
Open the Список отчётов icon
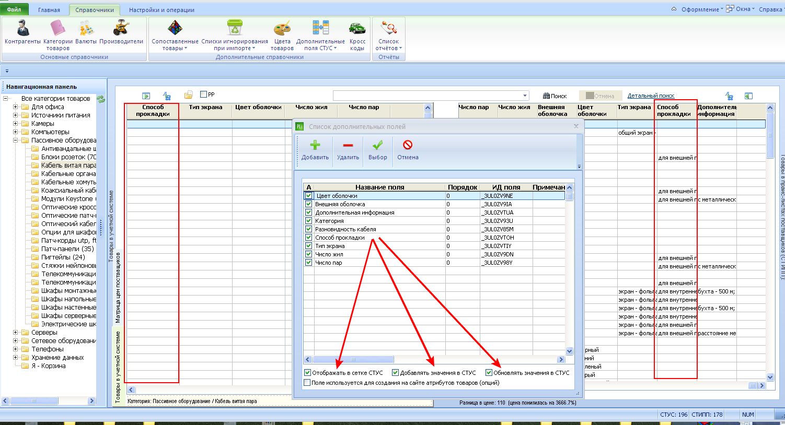pyautogui.click(x=389, y=28)
